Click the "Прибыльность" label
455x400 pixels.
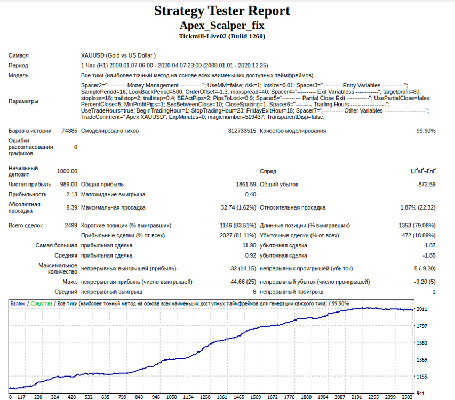coord(27,195)
